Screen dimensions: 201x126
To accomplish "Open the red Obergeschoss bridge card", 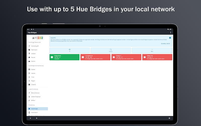I will pyautogui.click(x=95, y=57).
